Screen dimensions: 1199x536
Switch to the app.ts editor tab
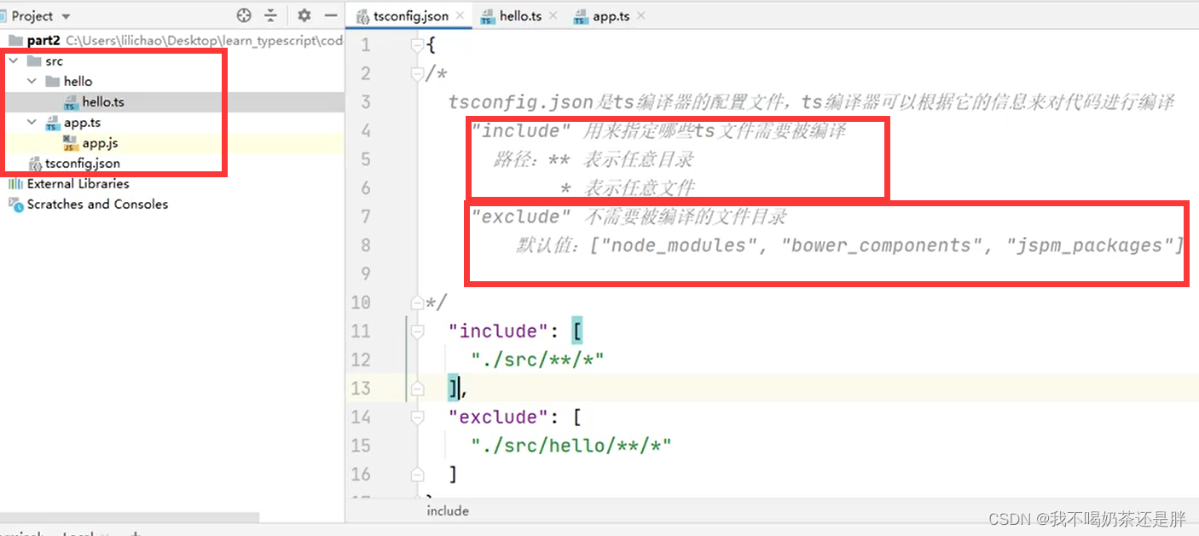coord(610,16)
